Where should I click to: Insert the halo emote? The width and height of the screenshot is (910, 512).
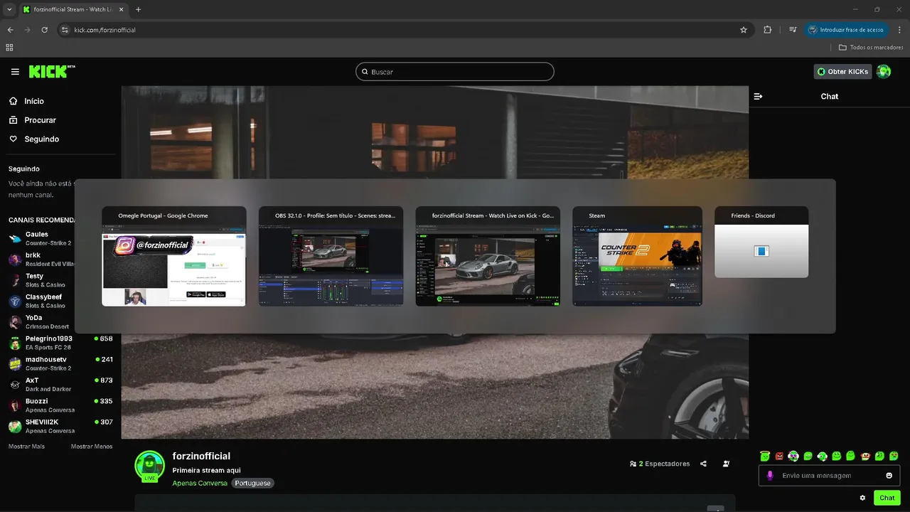pos(765,456)
